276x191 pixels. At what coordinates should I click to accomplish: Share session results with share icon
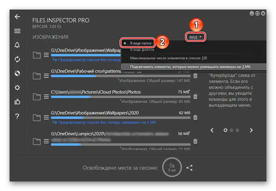click(x=189, y=168)
